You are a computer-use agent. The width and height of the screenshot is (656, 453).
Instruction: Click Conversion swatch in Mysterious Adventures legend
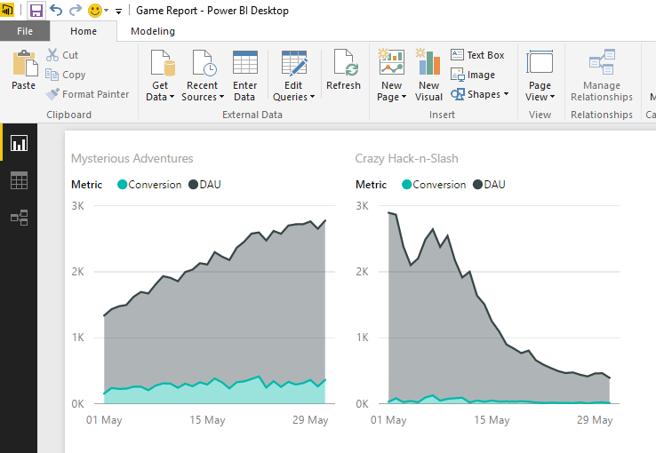[122, 185]
